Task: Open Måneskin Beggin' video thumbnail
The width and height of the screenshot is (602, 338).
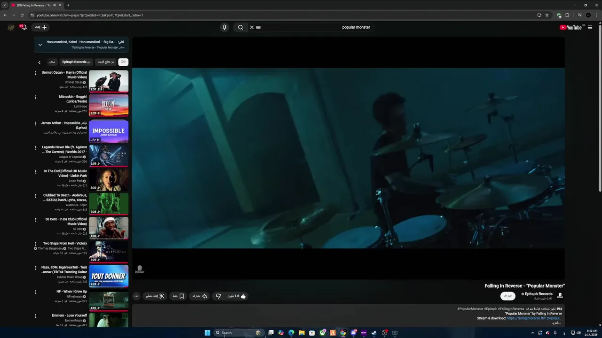Action: [109, 105]
